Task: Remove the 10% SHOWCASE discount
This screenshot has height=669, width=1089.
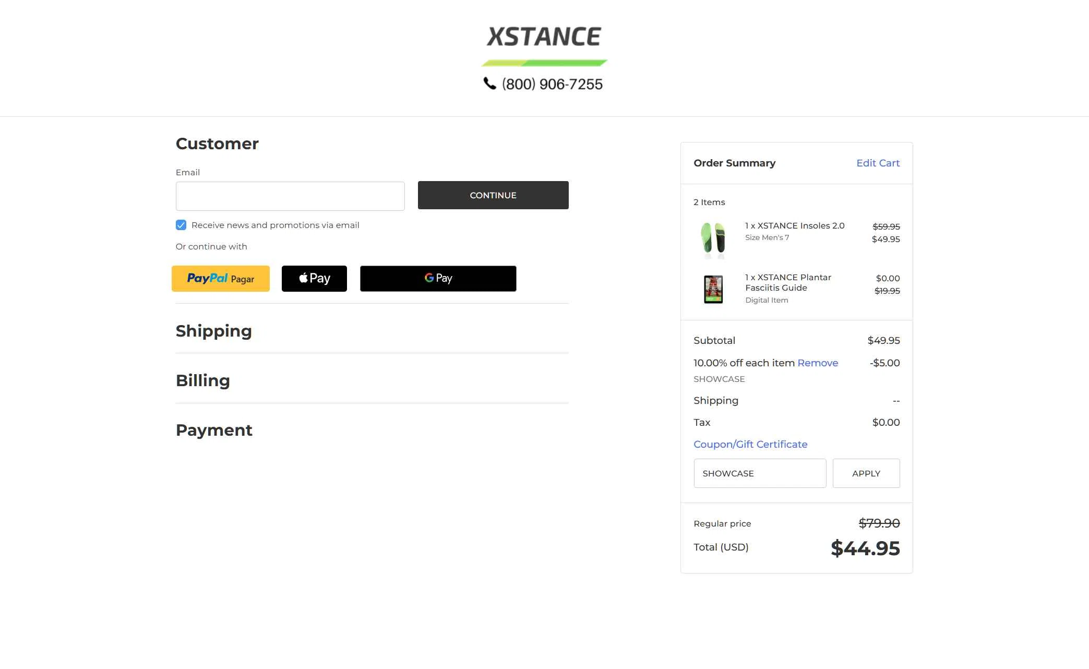Action: click(817, 363)
